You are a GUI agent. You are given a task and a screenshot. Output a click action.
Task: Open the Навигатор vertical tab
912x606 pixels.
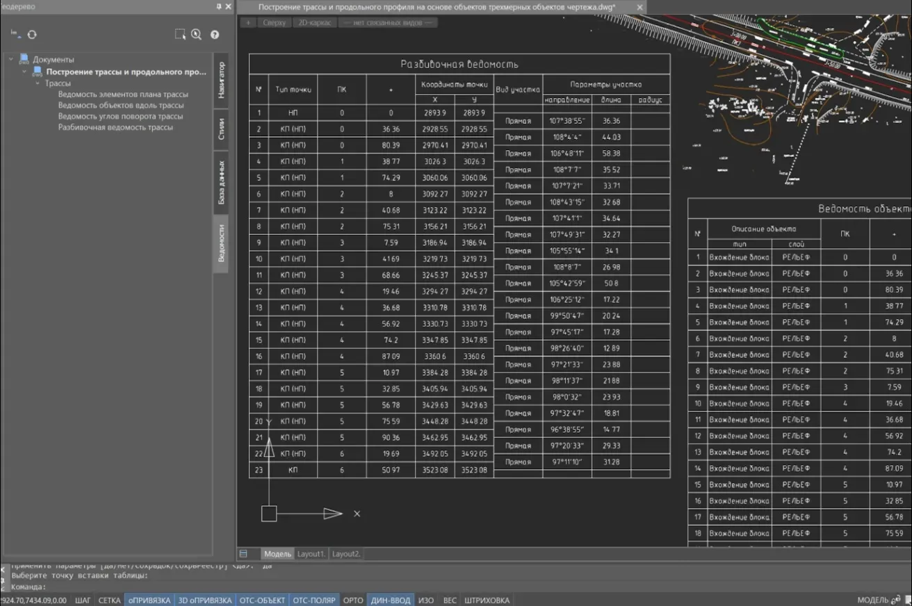(221, 80)
